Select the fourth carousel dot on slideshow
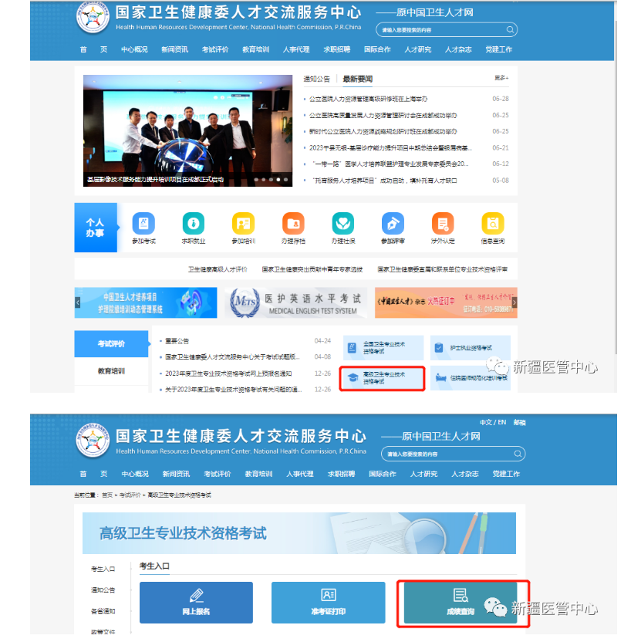This screenshot has width=641, height=642. (278, 179)
